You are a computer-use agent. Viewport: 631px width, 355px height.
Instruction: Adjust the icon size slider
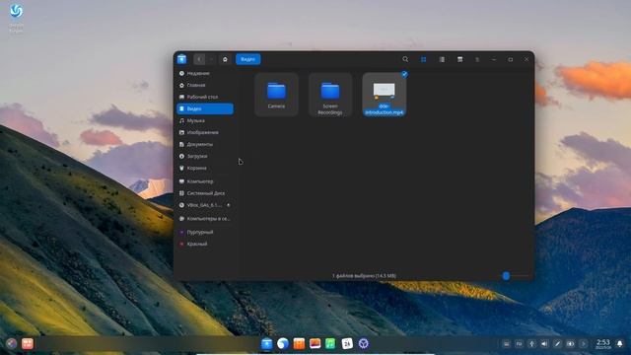506,276
